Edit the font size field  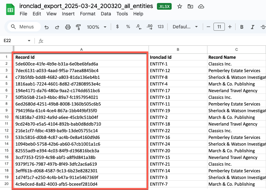(219, 27)
